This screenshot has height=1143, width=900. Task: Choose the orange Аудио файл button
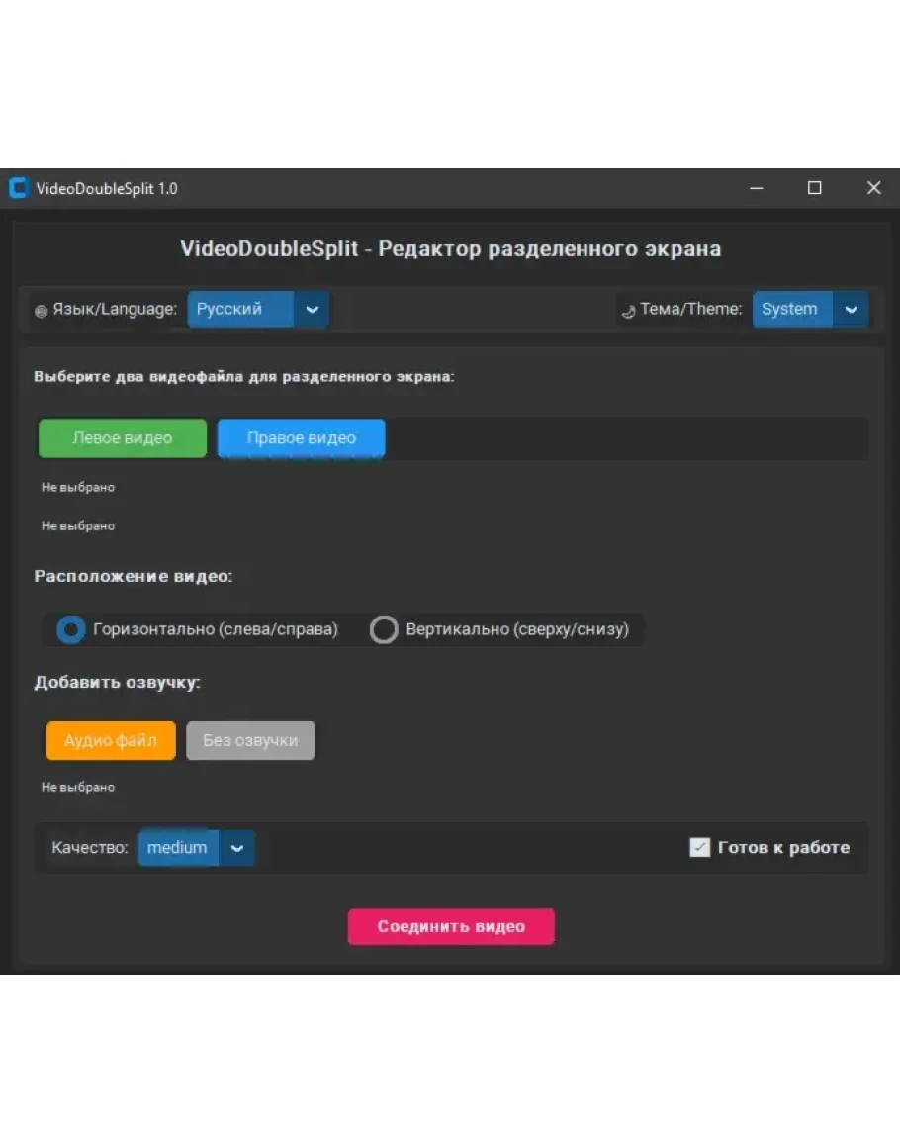[111, 740]
